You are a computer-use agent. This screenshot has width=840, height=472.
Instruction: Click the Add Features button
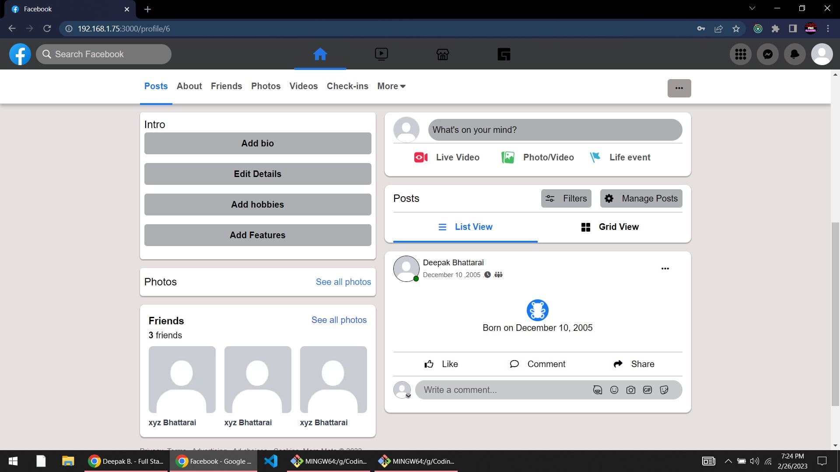258,235
